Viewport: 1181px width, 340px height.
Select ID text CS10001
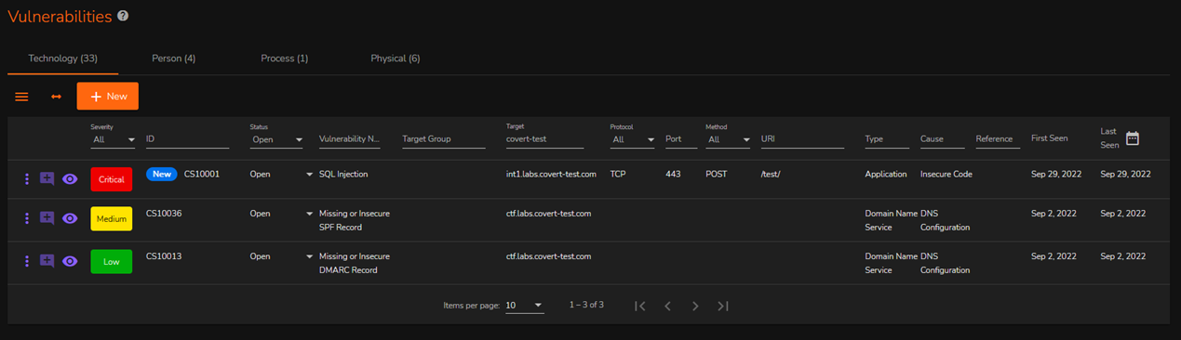[202, 174]
